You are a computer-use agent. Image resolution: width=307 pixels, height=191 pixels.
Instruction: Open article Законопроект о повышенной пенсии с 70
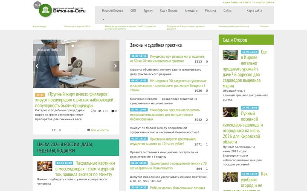coord(168,166)
